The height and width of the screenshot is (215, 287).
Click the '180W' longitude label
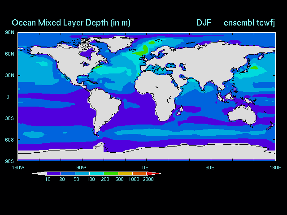coord(18,168)
